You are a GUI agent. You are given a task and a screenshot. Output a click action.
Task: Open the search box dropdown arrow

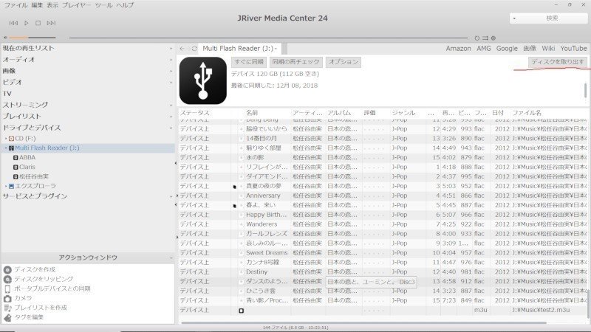(x=514, y=18)
